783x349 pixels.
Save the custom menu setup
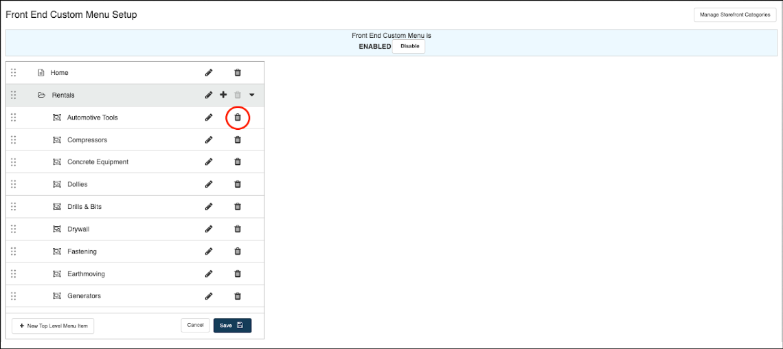(232, 325)
